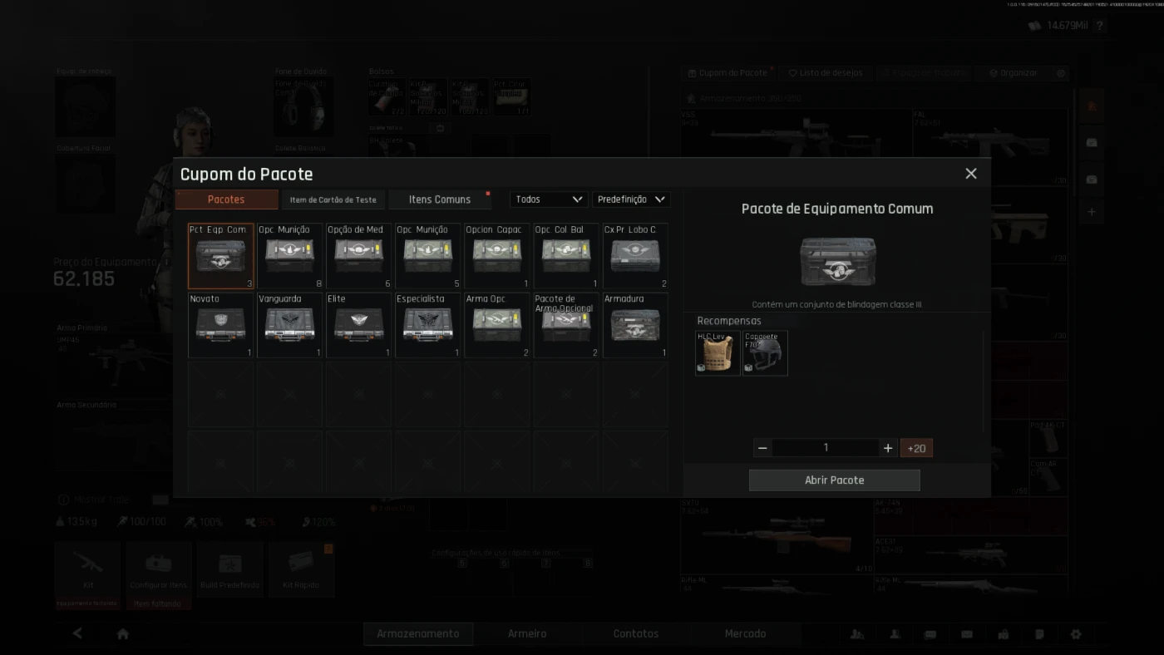Screen dimensions: 1164x655
Task: Select the Opc. Munição crate with count 5
Action: click(427, 256)
